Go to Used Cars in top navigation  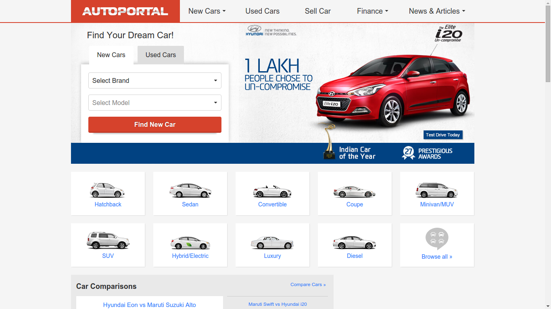[263, 11]
